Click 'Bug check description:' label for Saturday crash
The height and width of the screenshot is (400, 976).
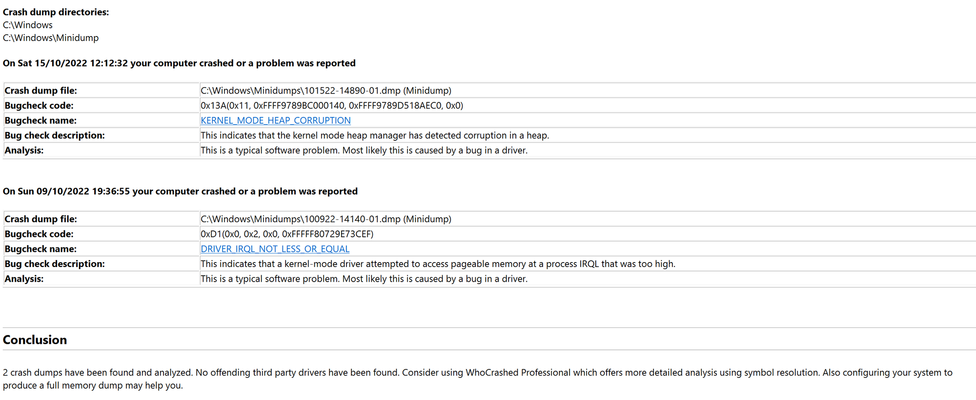[55, 135]
